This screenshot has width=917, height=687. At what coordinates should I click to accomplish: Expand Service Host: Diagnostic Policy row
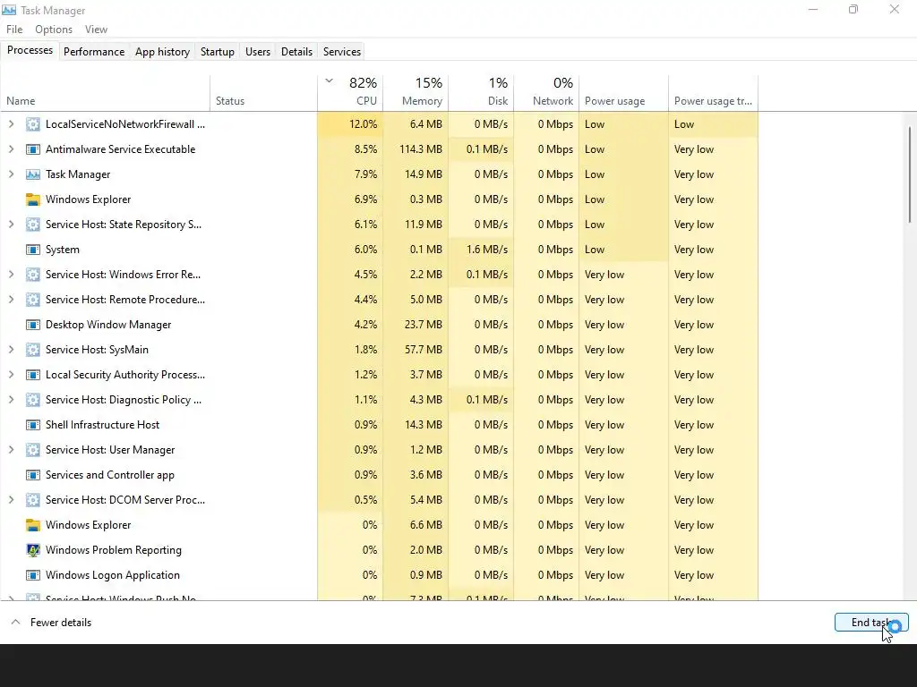click(11, 400)
